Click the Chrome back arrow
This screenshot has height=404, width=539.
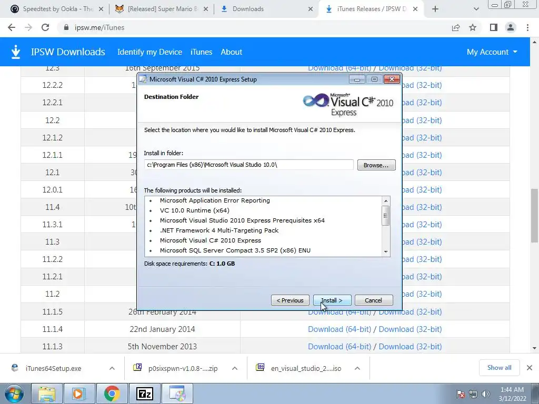pyautogui.click(x=12, y=27)
